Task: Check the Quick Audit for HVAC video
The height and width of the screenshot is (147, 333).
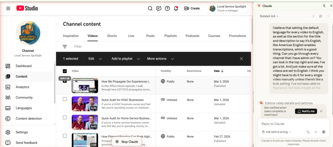Action: point(65,99)
